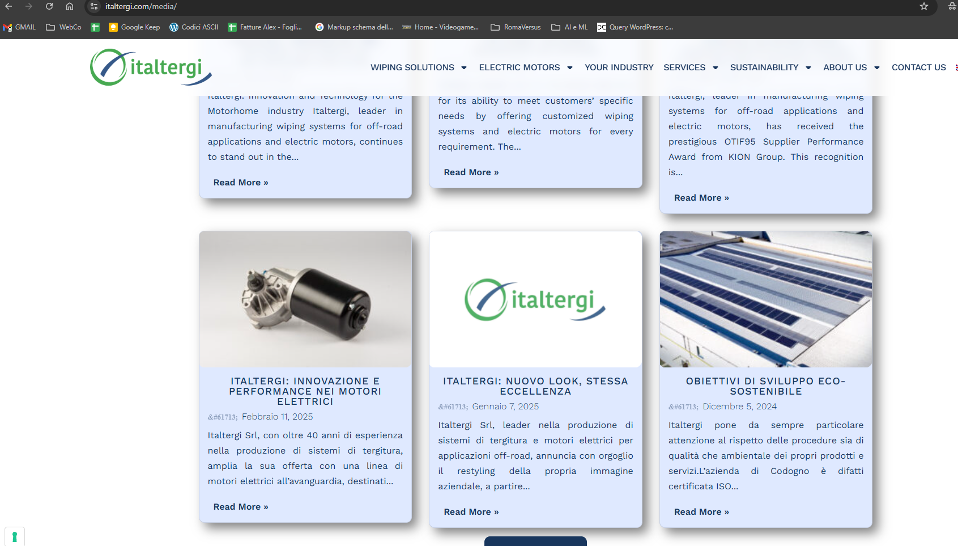958x546 pixels.
Task: Open the RomaVersus bookmarks folder
Action: 516,27
